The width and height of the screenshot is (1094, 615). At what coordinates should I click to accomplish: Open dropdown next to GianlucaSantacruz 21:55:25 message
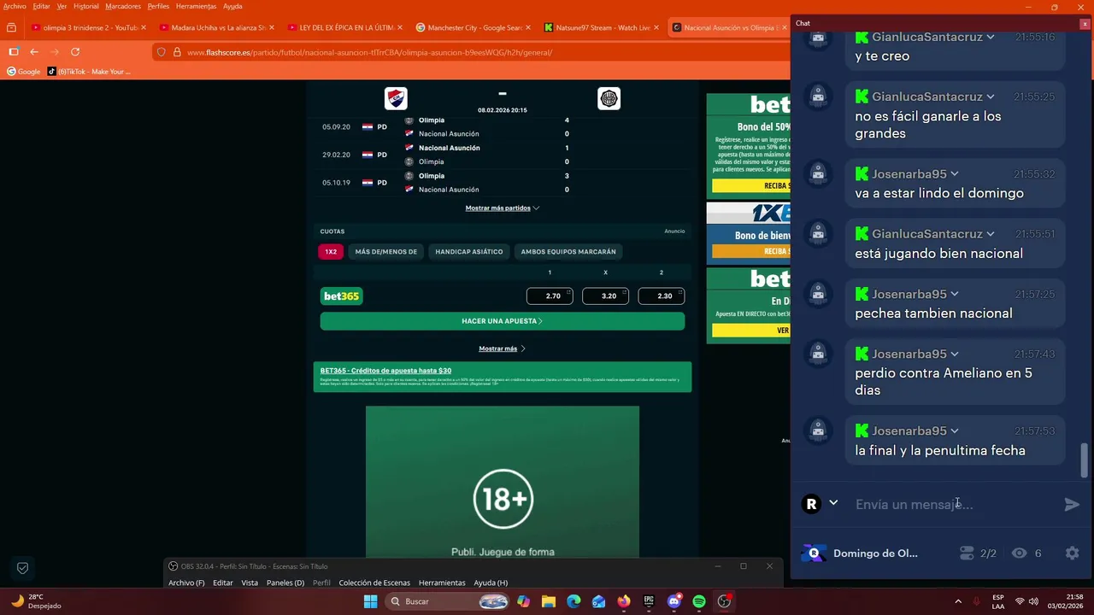[991, 97]
